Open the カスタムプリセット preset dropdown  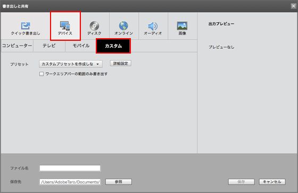(x=71, y=64)
